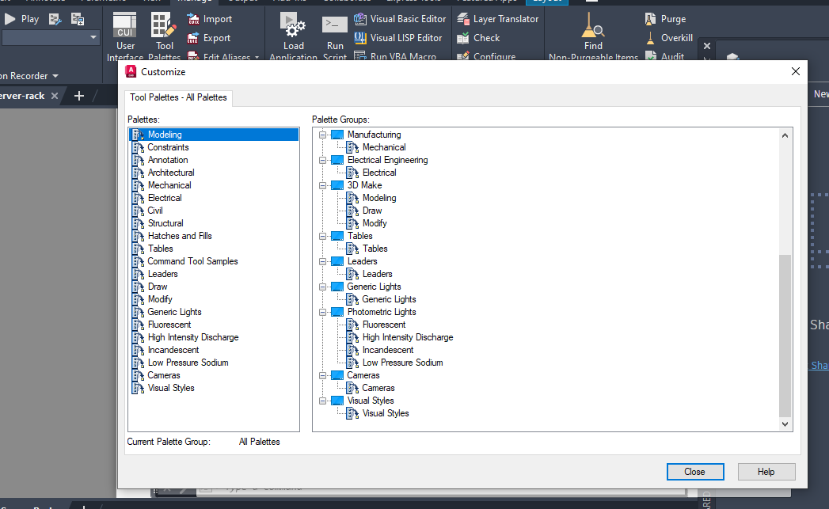This screenshot has height=509, width=829.
Task: Switch to the server-rack drawing tab
Action: coord(22,97)
